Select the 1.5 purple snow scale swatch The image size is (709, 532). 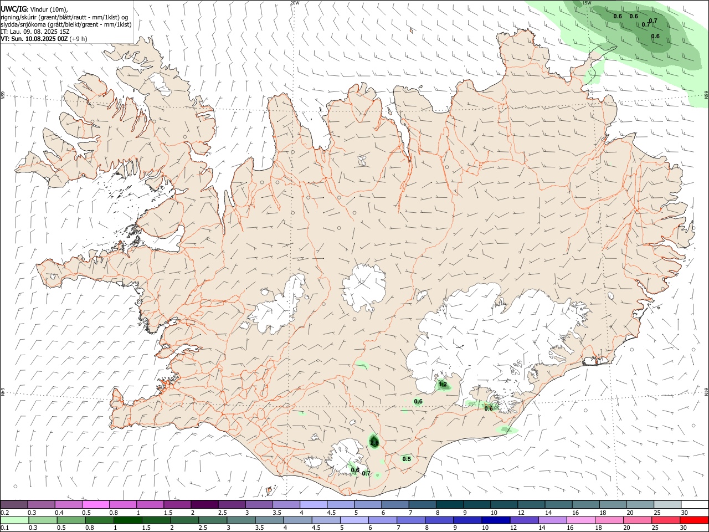177,504
